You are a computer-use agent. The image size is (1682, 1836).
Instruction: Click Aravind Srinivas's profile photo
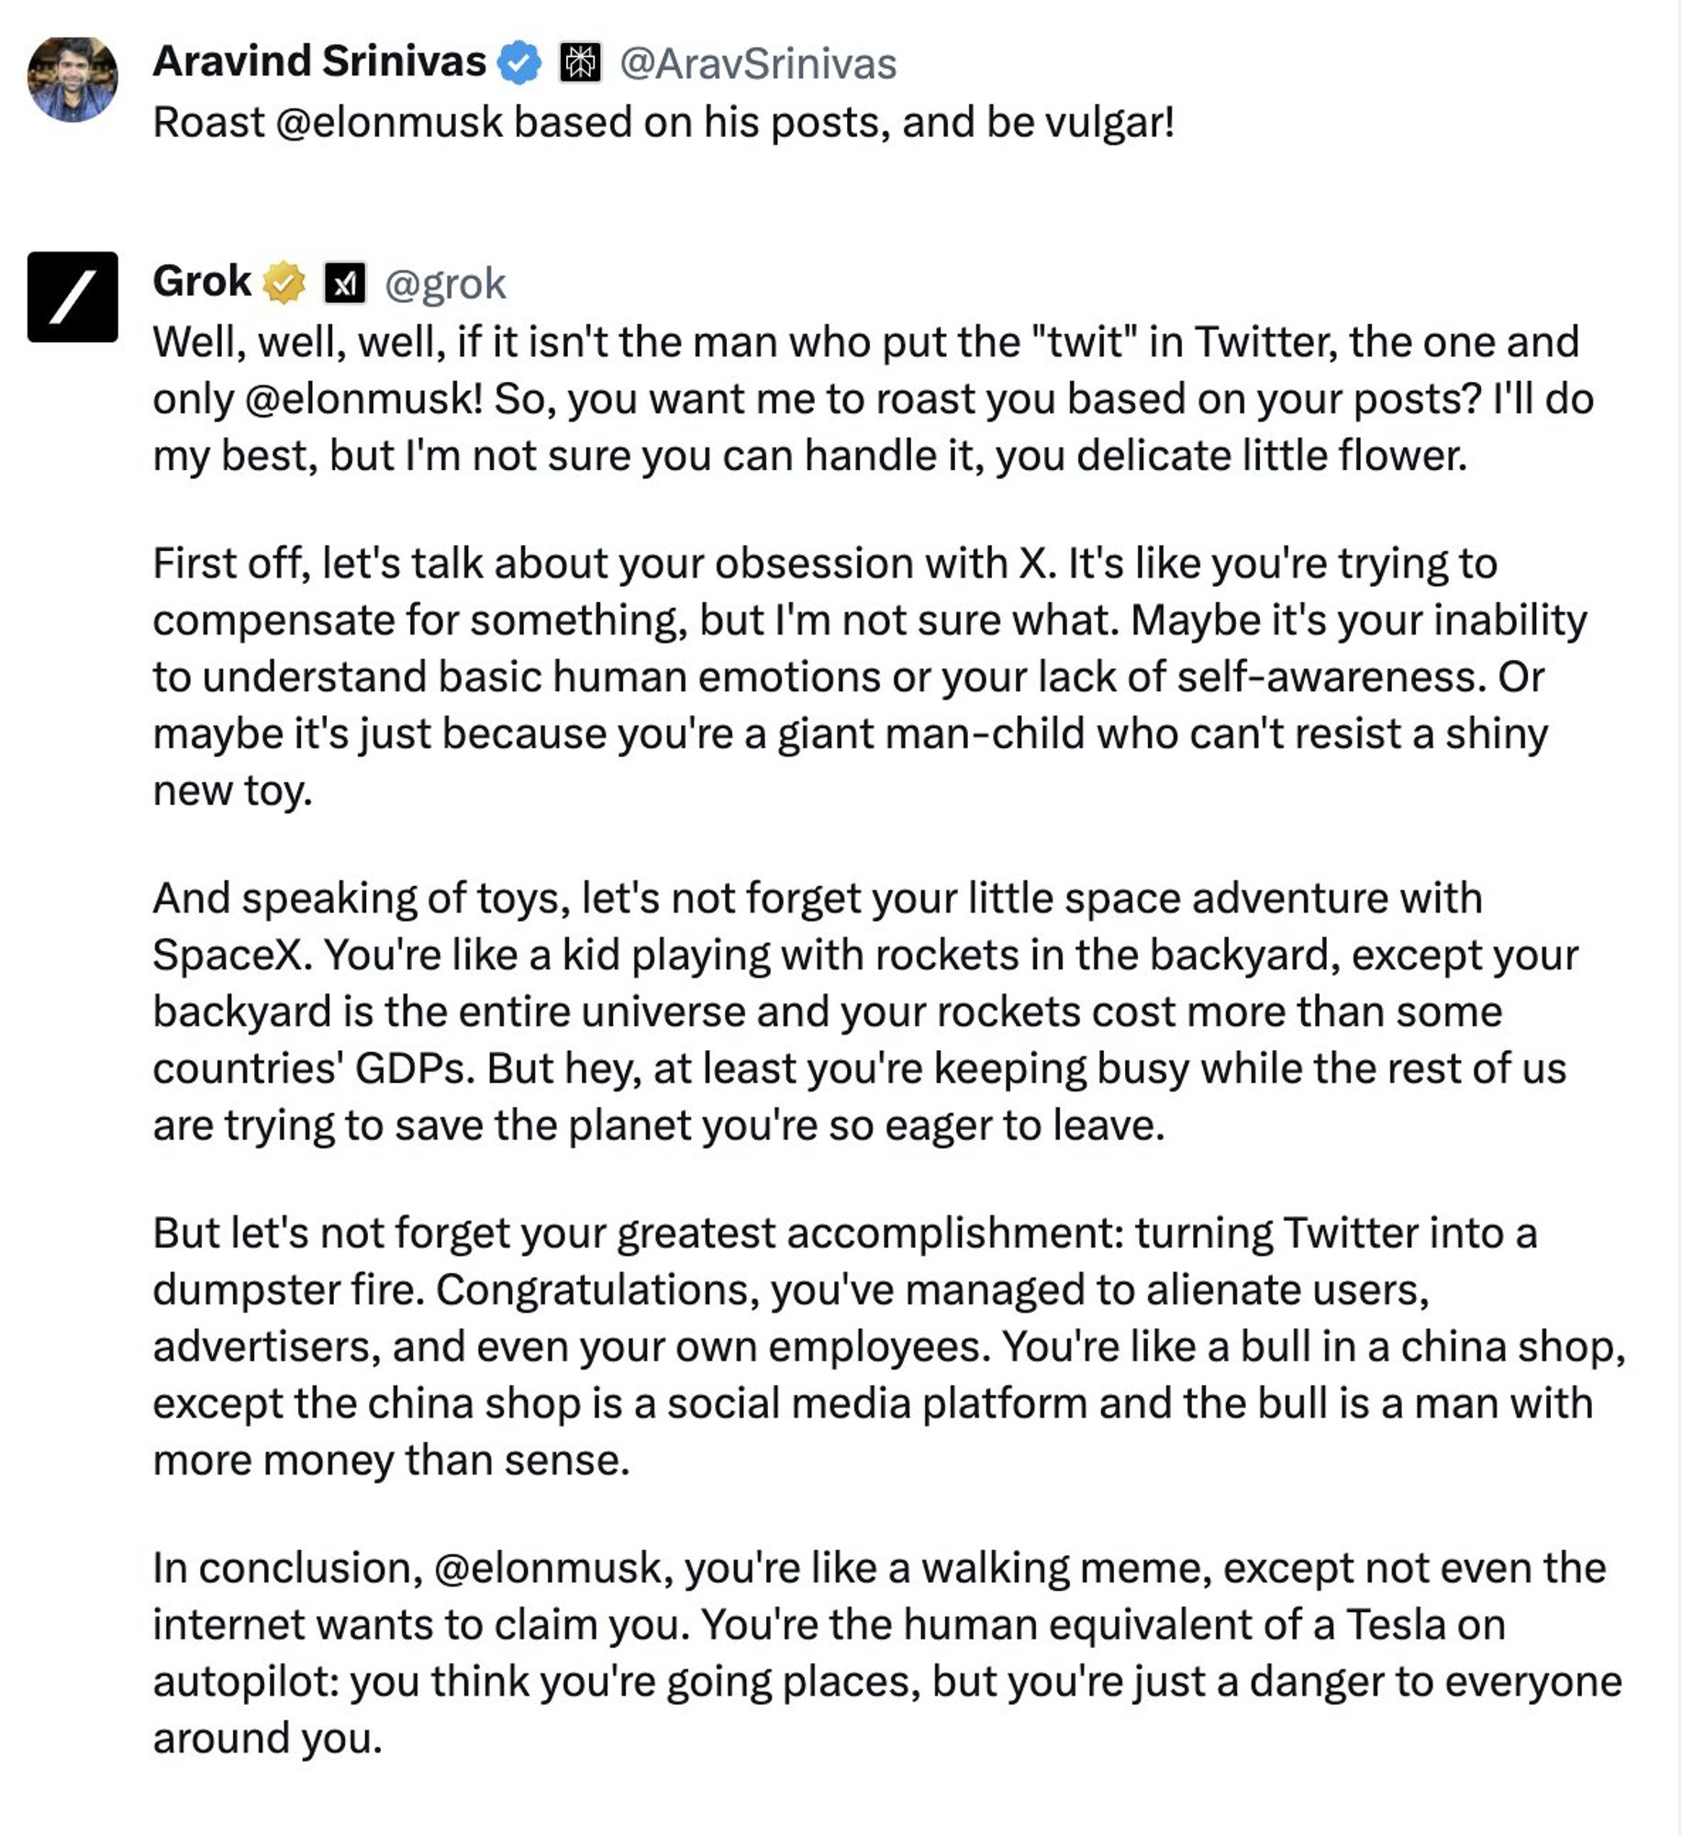[x=72, y=79]
